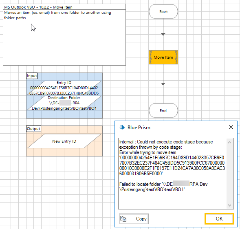Select the End stage
The width and height of the screenshot is (240, 229).
tap(163, 110)
